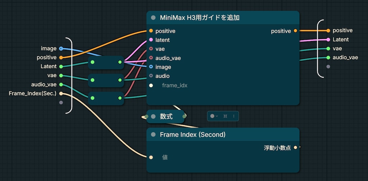Click the 浮動小数点 output socket
Screen dimensions: 368x181
295,148
